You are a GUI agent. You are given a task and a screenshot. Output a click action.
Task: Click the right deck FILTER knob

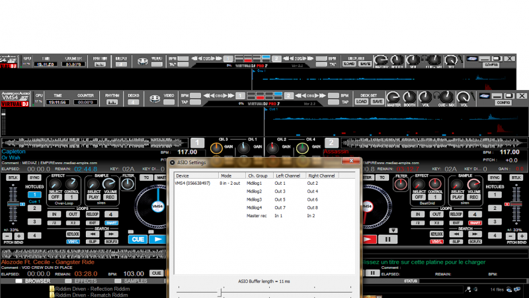[401, 184]
